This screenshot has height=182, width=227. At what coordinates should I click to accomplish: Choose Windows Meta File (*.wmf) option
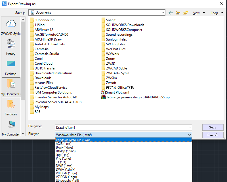click(x=124, y=140)
